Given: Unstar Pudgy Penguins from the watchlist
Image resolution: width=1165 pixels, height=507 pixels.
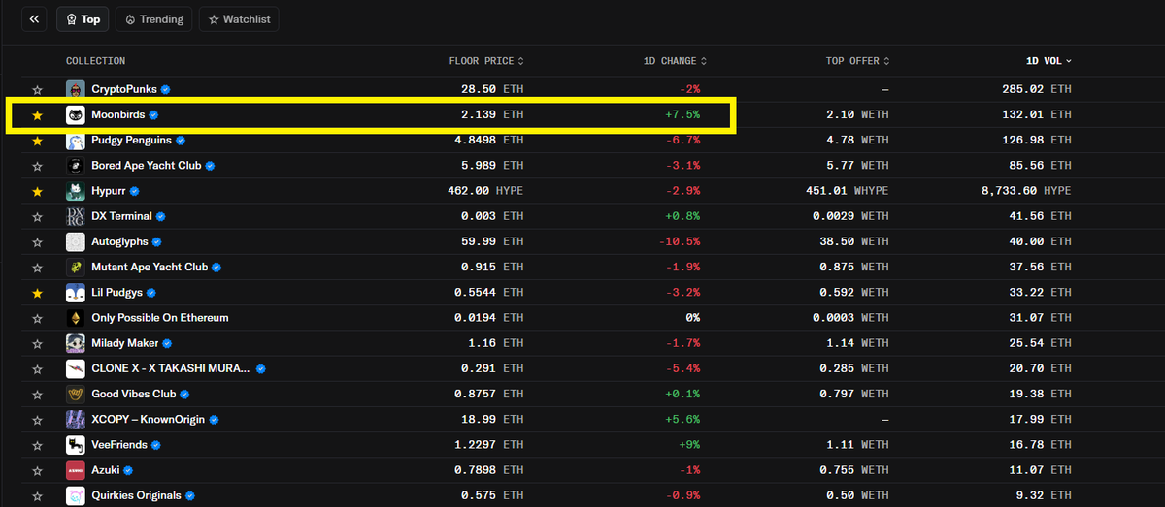Looking at the screenshot, I should 38,141.
